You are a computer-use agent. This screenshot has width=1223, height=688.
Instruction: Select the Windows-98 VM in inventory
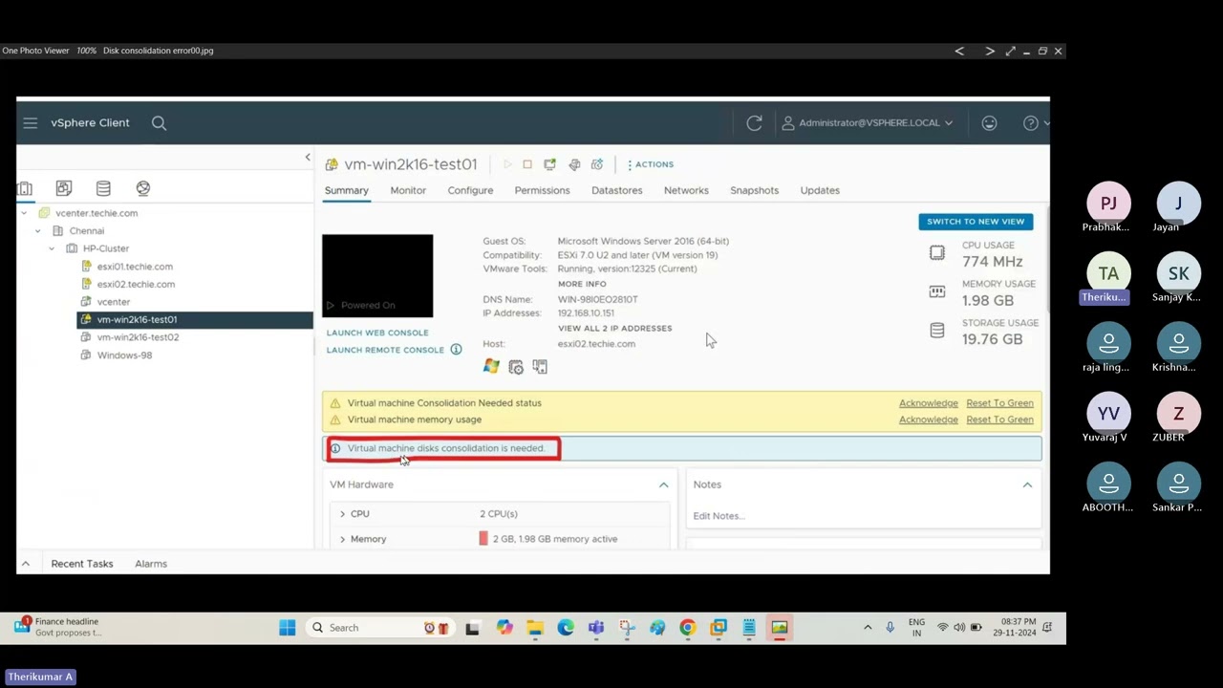[124, 355]
